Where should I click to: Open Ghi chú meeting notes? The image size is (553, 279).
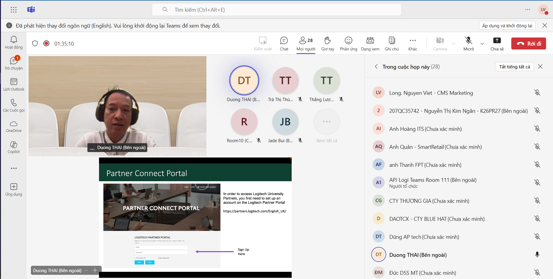click(x=392, y=43)
